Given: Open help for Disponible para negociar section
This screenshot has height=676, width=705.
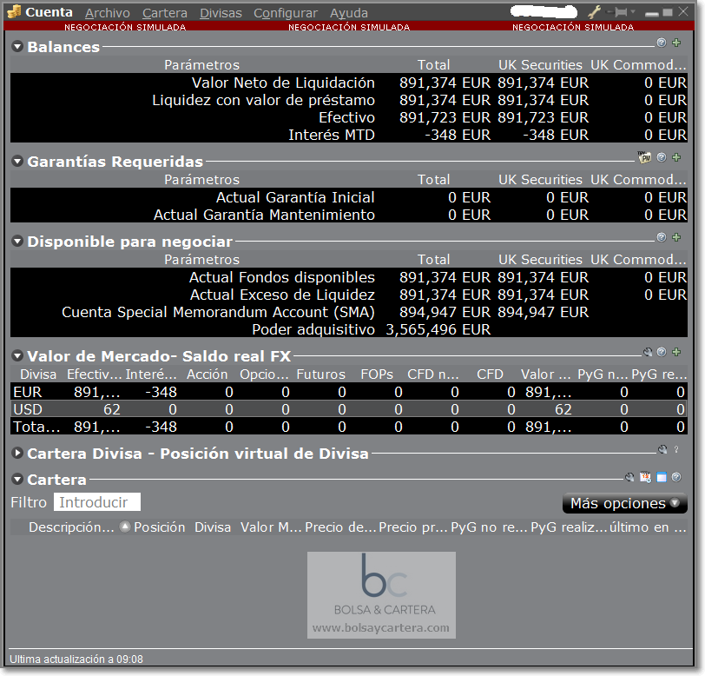Looking at the screenshot, I should pyautogui.click(x=662, y=237).
